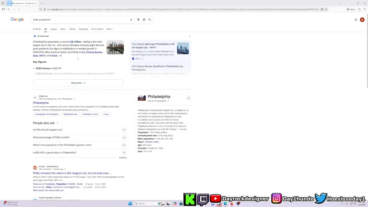
Task: Open the Philadelphia Wikipedia result
Action: point(41,103)
